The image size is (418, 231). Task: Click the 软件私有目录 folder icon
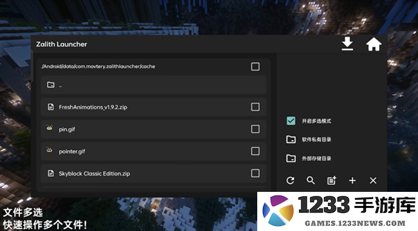(291, 139)
